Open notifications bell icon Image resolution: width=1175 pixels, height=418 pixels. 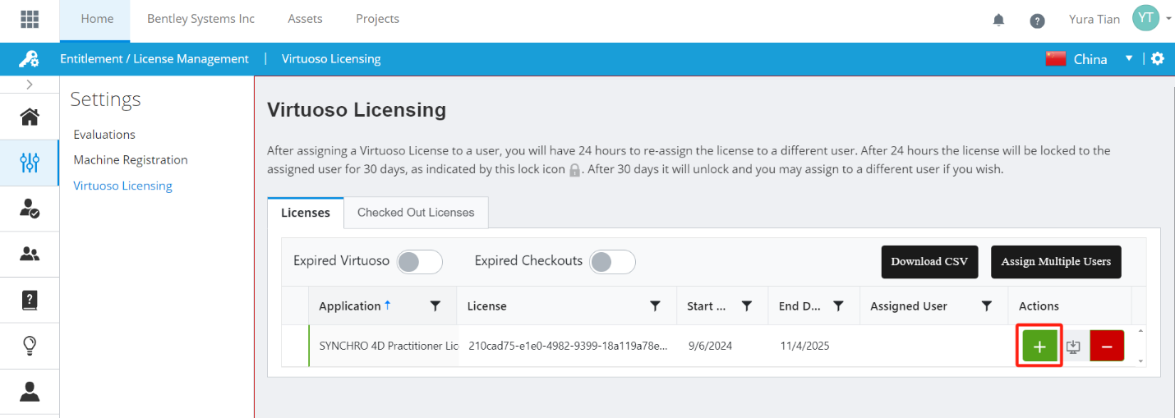999,20
